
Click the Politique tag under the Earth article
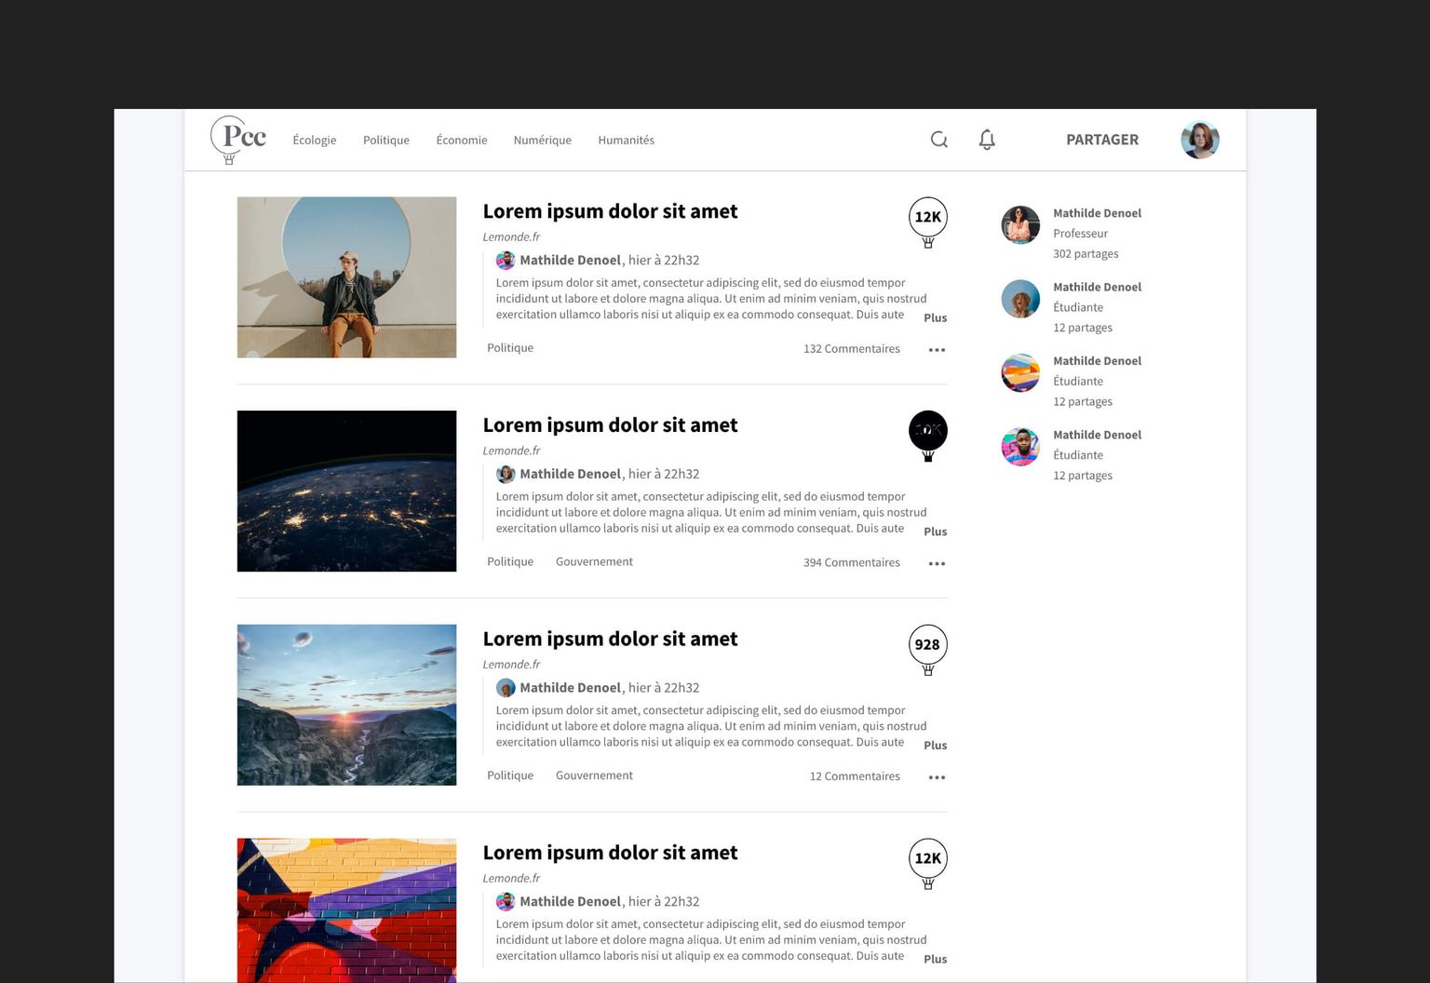pyautogui.click(x=510, y=561)
